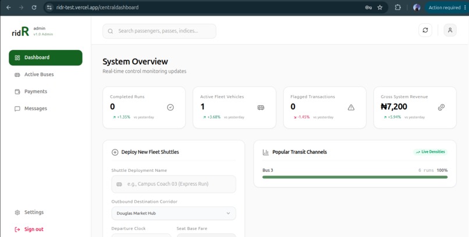Click the plus icon beside Deploy New Fleet Shuttles
The width and height of the screenshot is (469, 237).
[x=115, y=152]
